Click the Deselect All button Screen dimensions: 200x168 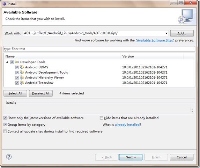(41, 93)
